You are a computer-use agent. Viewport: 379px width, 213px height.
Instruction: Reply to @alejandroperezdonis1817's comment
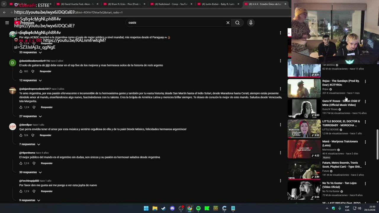[47, 107]
